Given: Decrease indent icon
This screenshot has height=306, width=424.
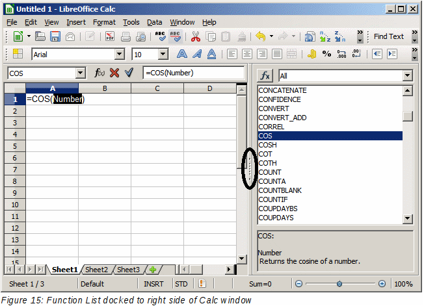Looking at the screenshot, I should pyautogui.click(x=377, y=54).
